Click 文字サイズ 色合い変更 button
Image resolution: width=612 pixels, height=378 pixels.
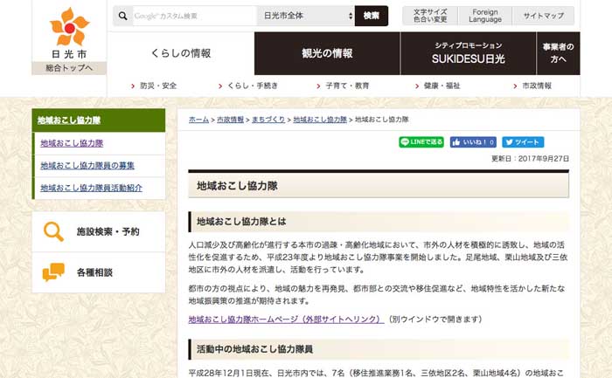pos(429,16)
